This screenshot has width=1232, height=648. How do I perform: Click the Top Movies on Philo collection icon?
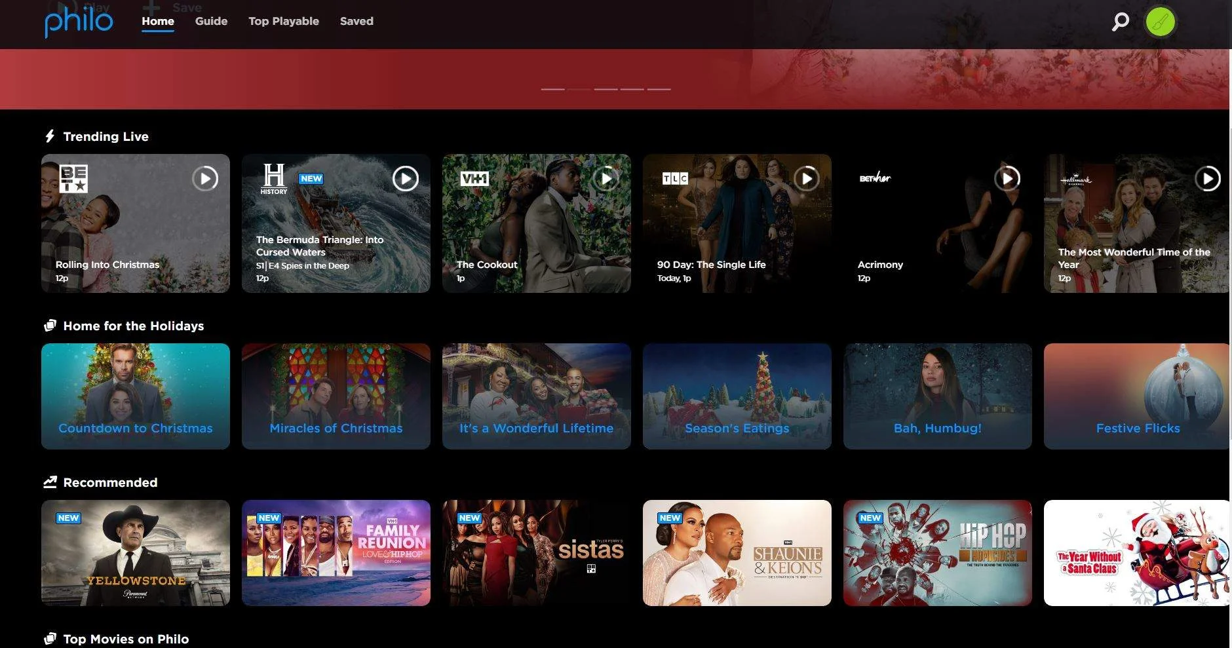pos(50,639)
